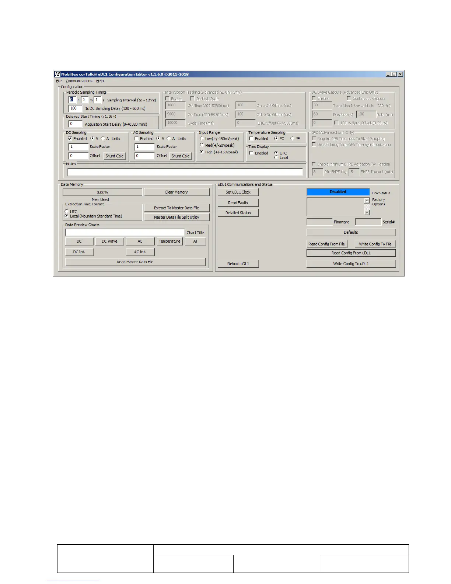Viewport: 451px width, 584px height.
Task: Click the minutes sampling interval field
Action: [85, 100]
